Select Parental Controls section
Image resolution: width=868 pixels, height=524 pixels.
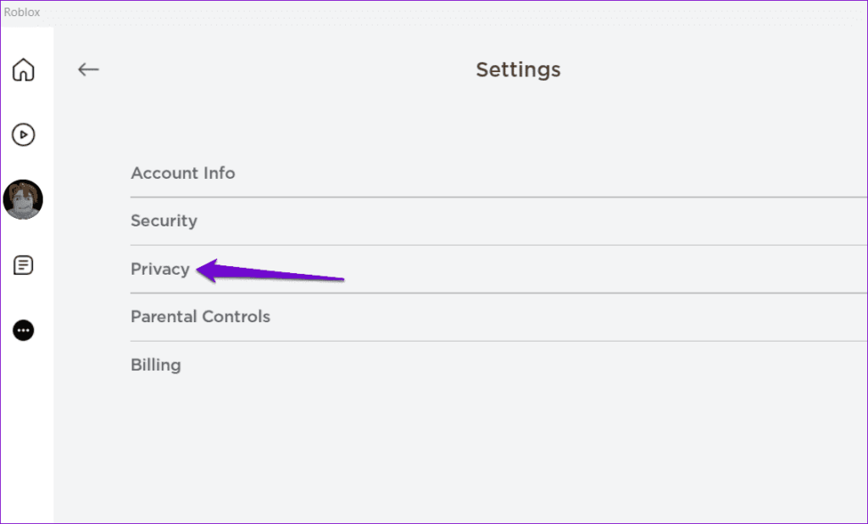(x=200, y=316)
